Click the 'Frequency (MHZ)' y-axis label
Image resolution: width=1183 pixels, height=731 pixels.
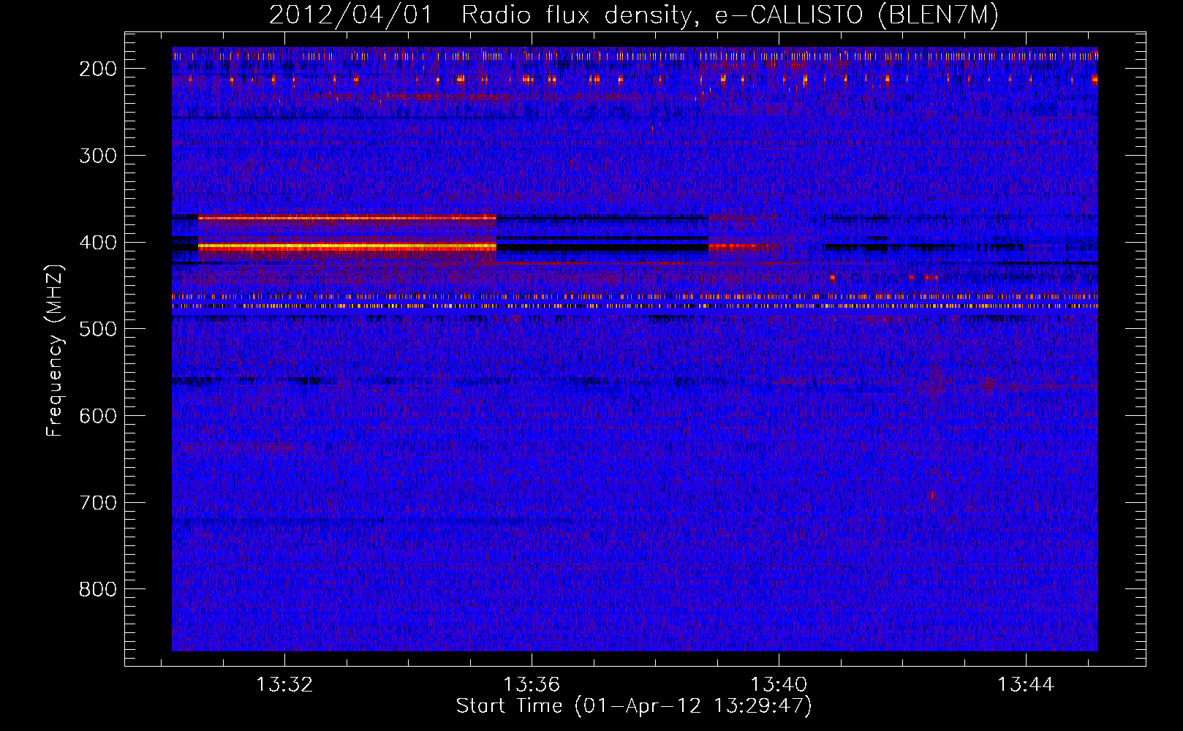54,350
